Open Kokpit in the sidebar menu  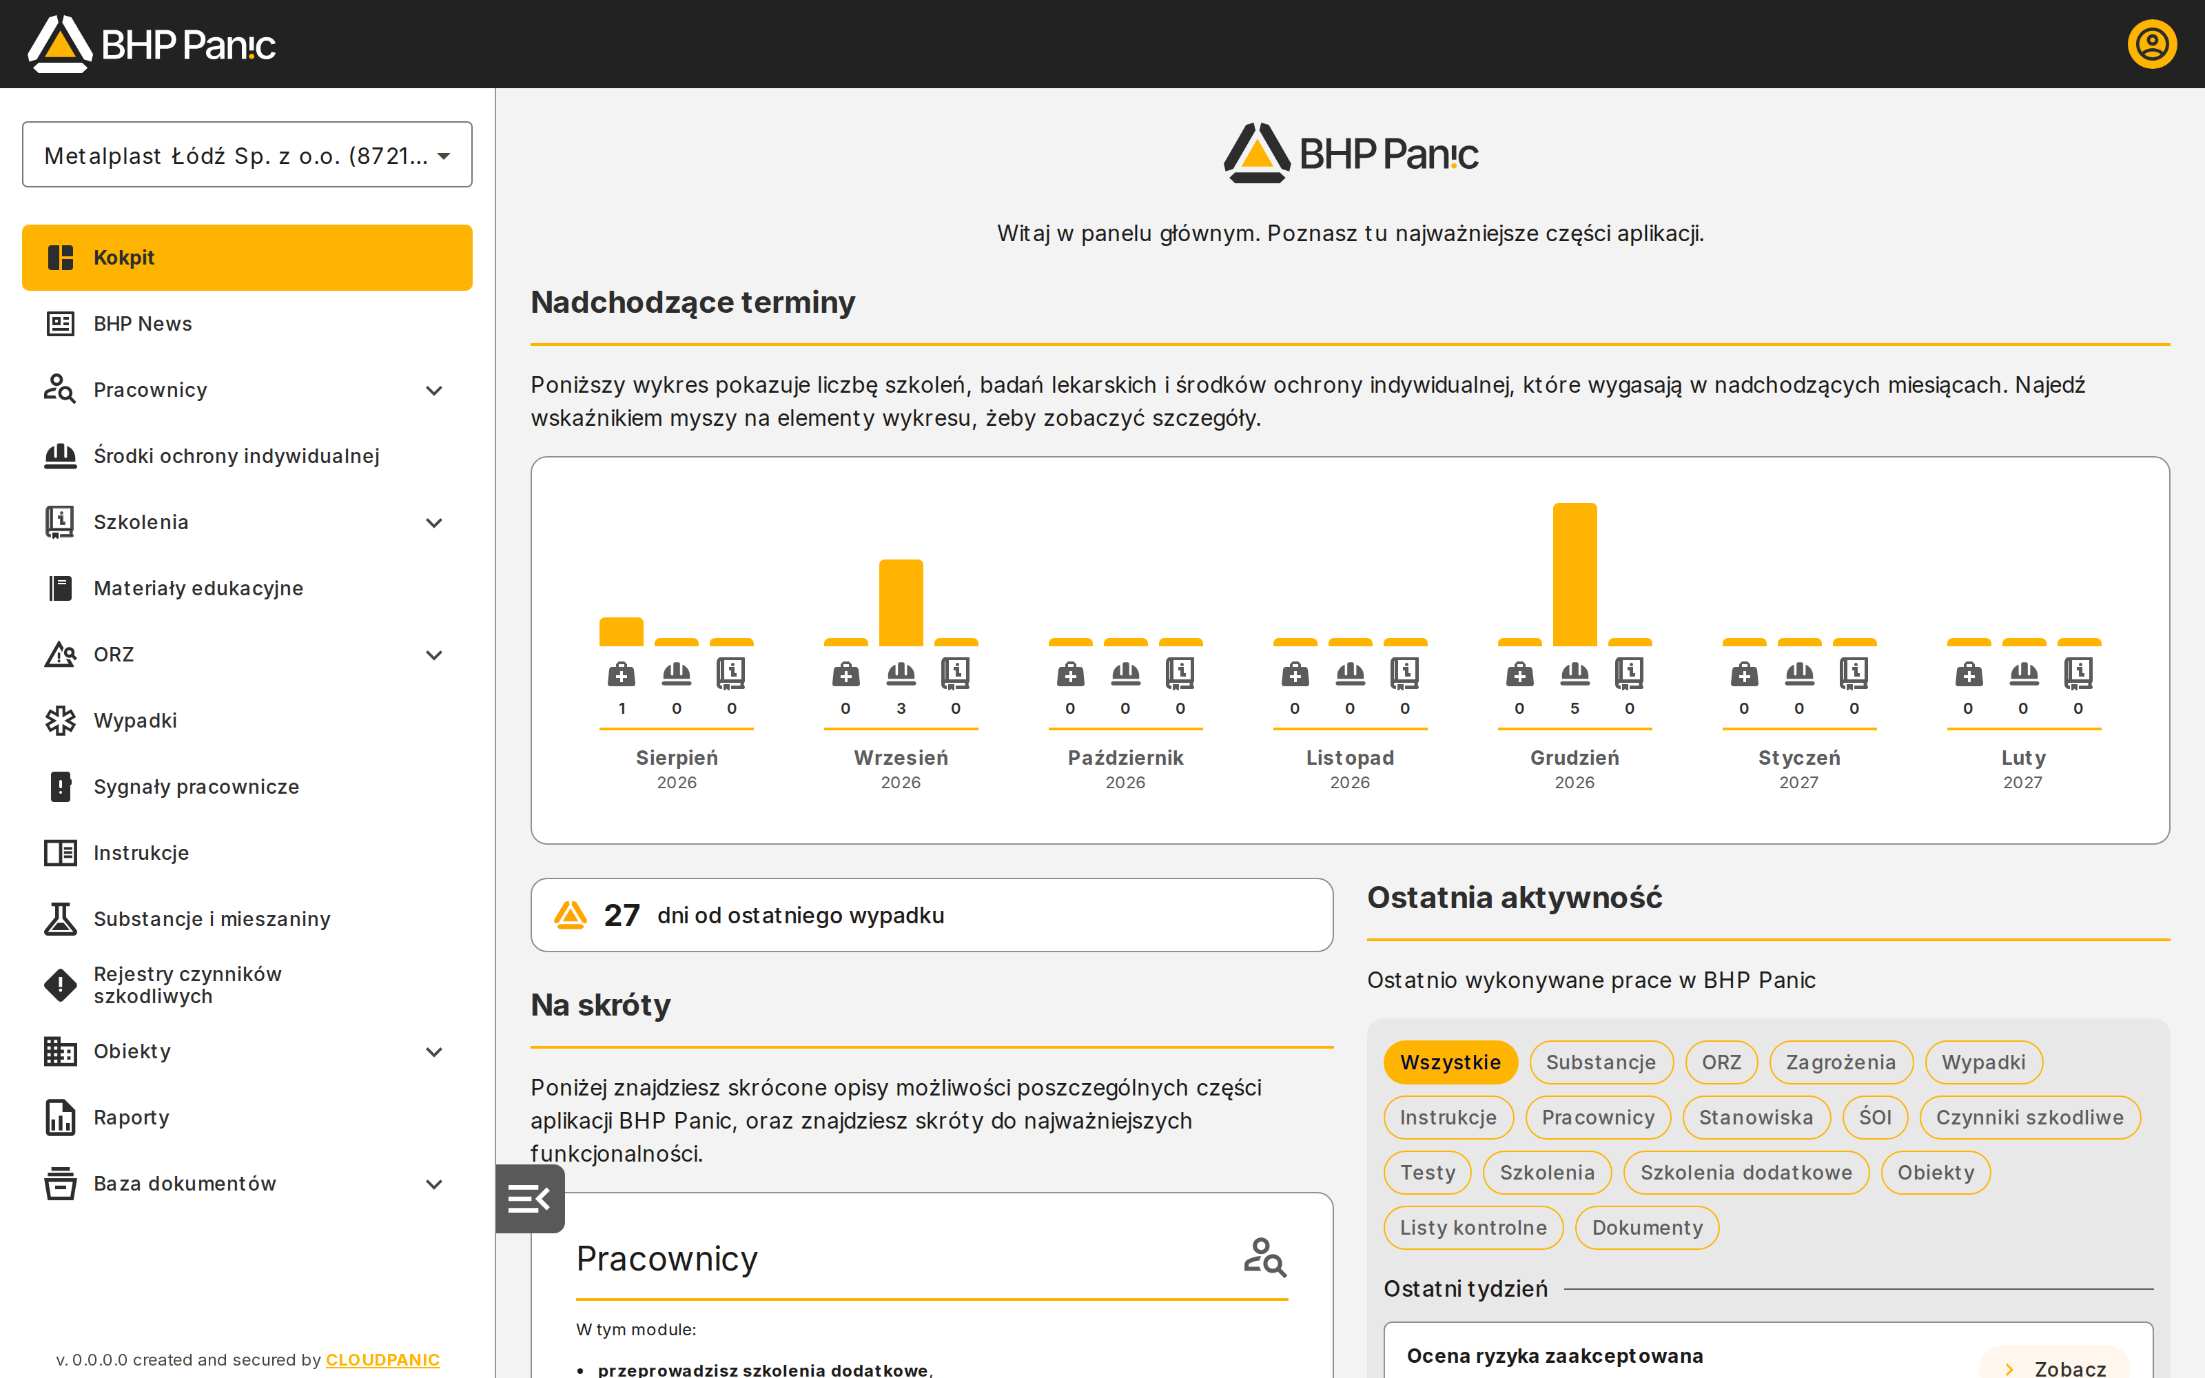click(247, 258)
